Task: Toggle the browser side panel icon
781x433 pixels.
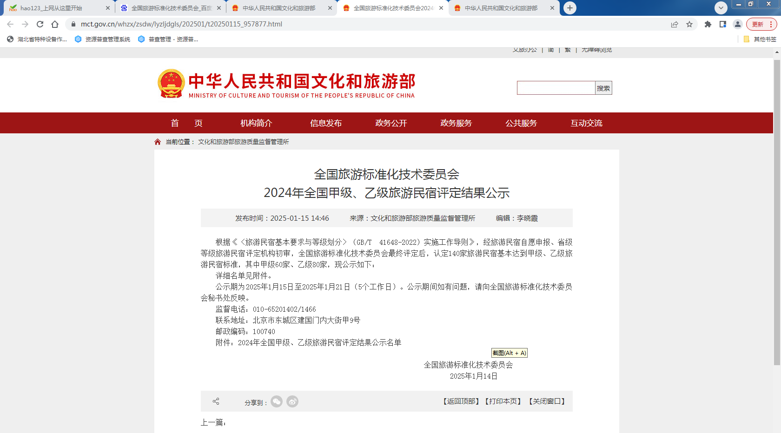Action: tap(722, 24)
